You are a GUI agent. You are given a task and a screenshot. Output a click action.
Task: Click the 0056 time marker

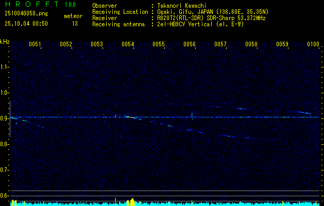[x=190, y=44]
